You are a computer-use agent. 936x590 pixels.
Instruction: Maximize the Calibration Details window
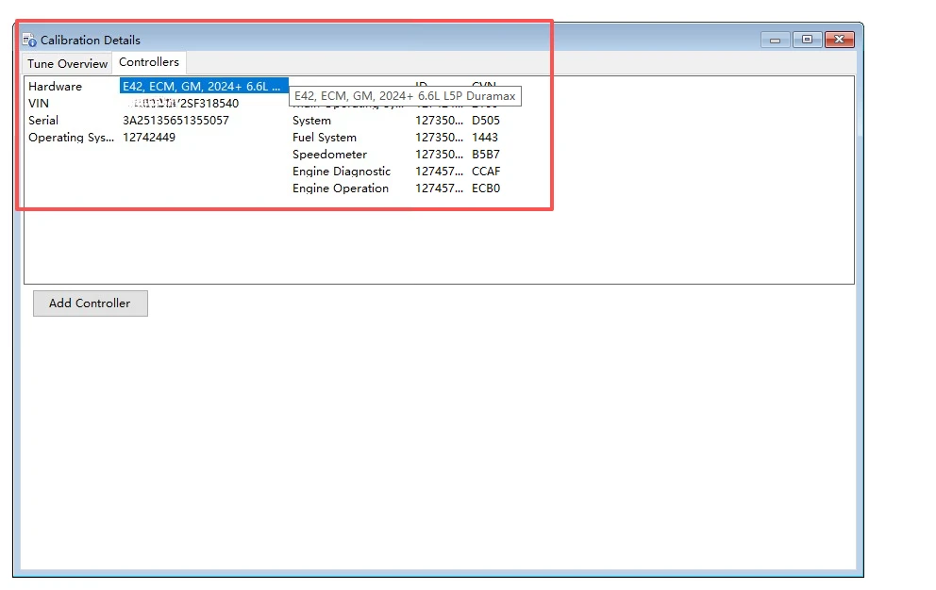point(807,40)
